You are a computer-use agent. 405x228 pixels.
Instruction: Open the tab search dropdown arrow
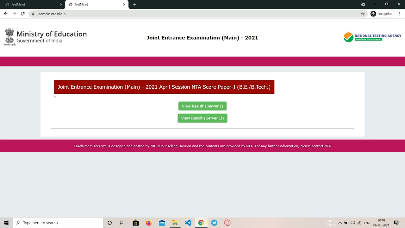pos(363,4)
